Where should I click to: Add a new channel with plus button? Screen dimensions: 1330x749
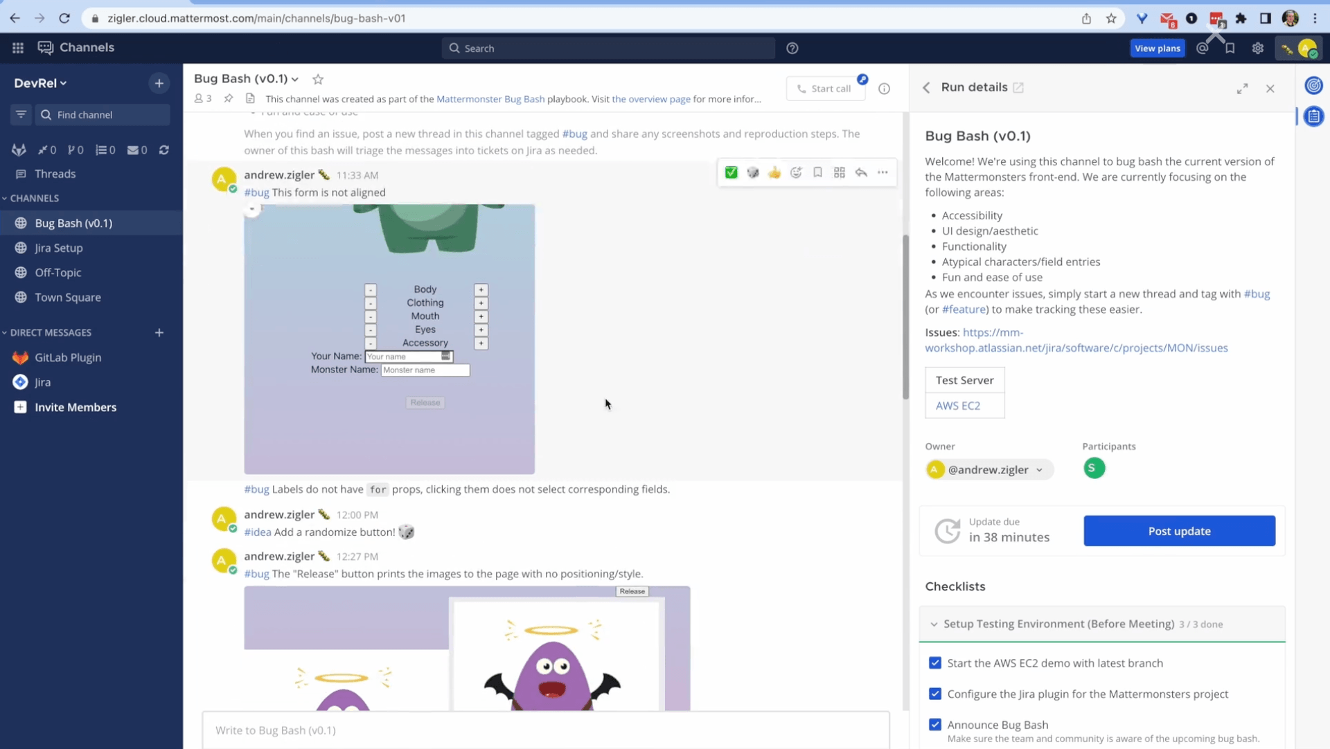159,83
